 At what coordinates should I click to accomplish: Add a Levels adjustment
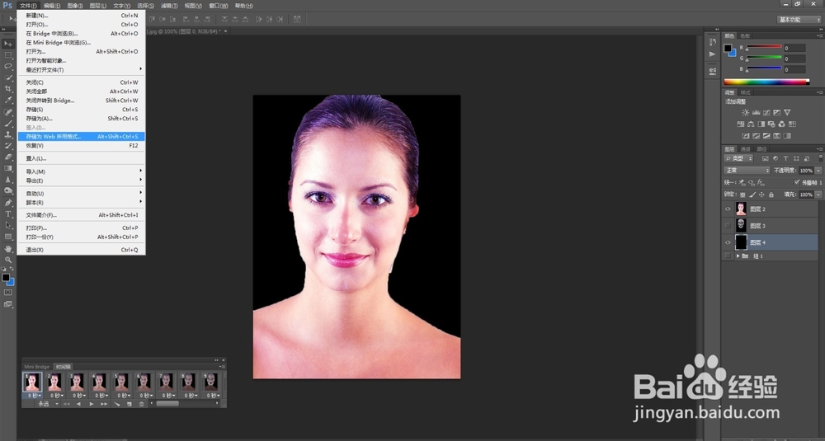point(756,112)
